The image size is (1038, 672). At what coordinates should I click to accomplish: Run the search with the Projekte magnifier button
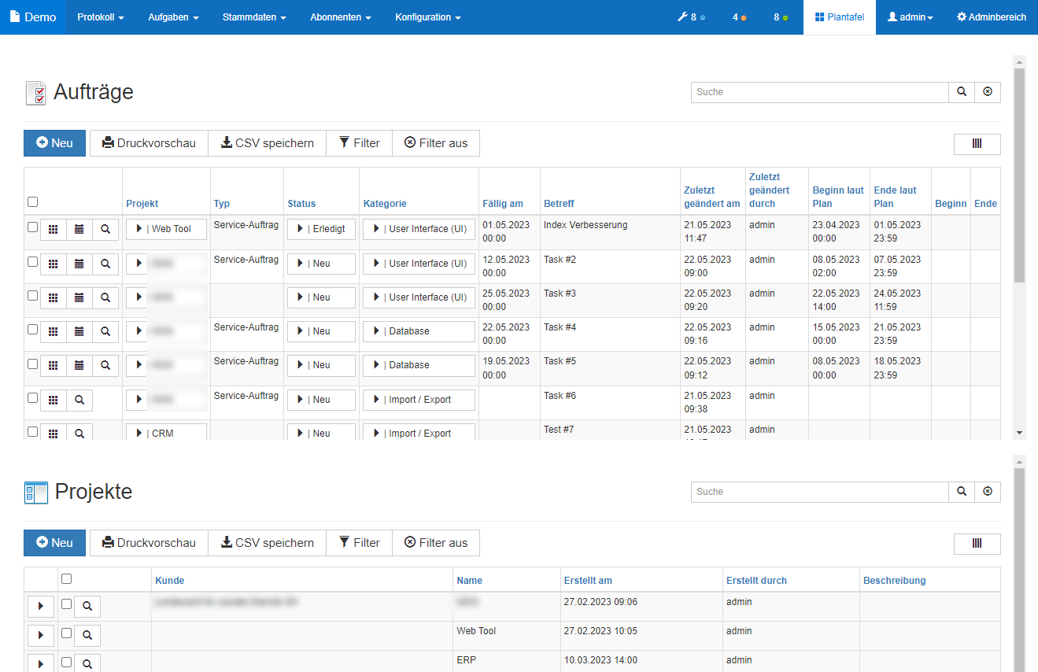(x=962, y=492)
